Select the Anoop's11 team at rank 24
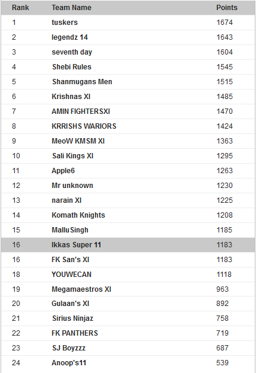 (x=69, y=363)
